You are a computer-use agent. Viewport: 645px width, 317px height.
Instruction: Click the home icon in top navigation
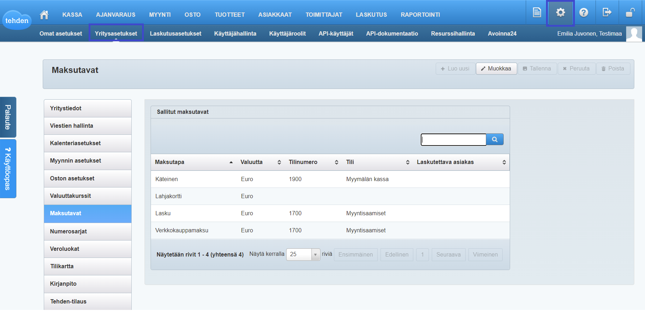tap(44, 15)
